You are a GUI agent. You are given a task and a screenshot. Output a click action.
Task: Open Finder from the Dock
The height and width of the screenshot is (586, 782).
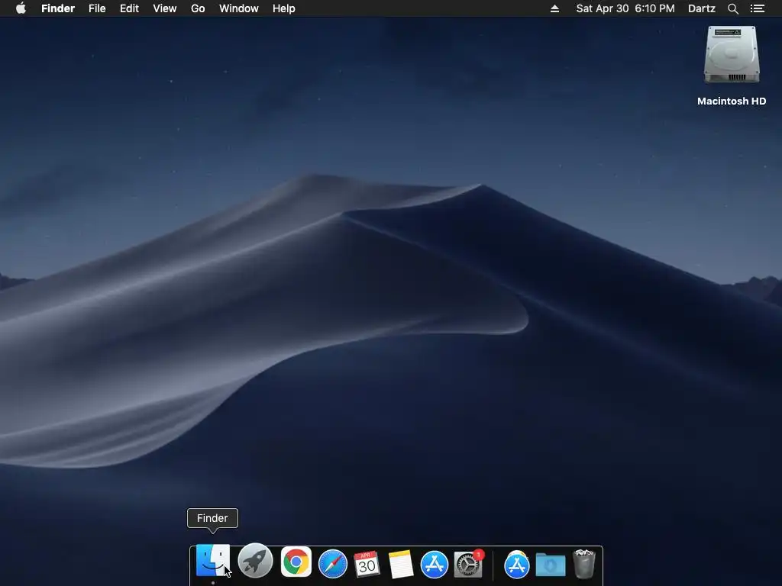213,561
